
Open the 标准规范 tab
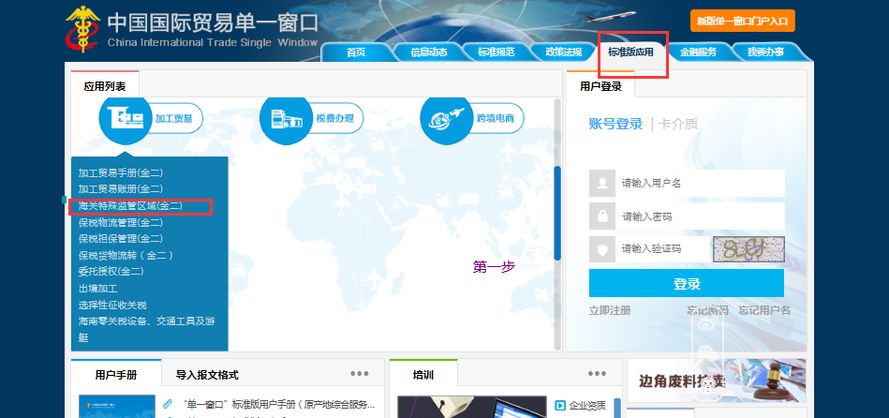pos(496,52)
